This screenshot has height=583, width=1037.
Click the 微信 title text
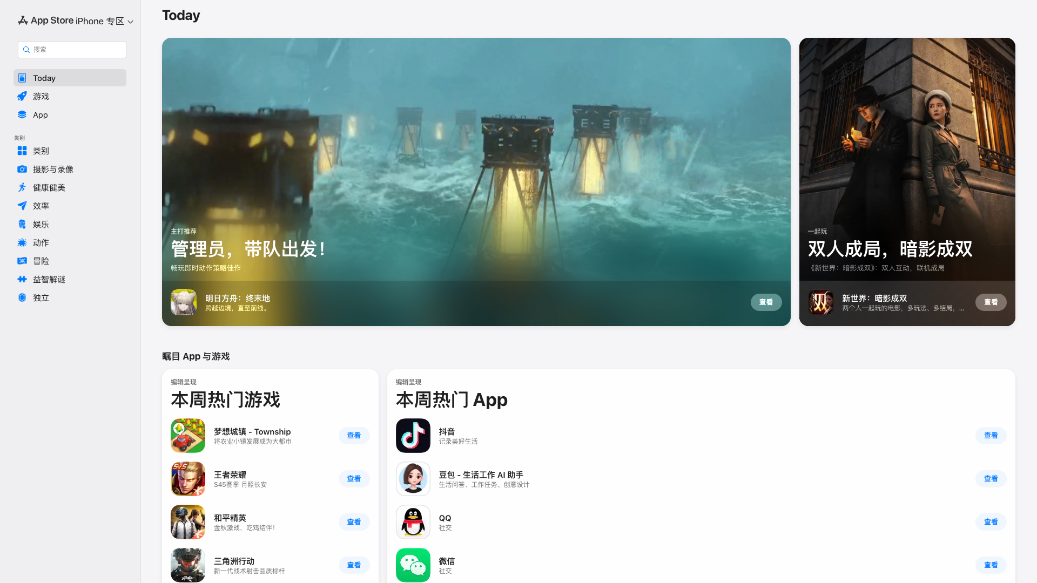point(447,561)
